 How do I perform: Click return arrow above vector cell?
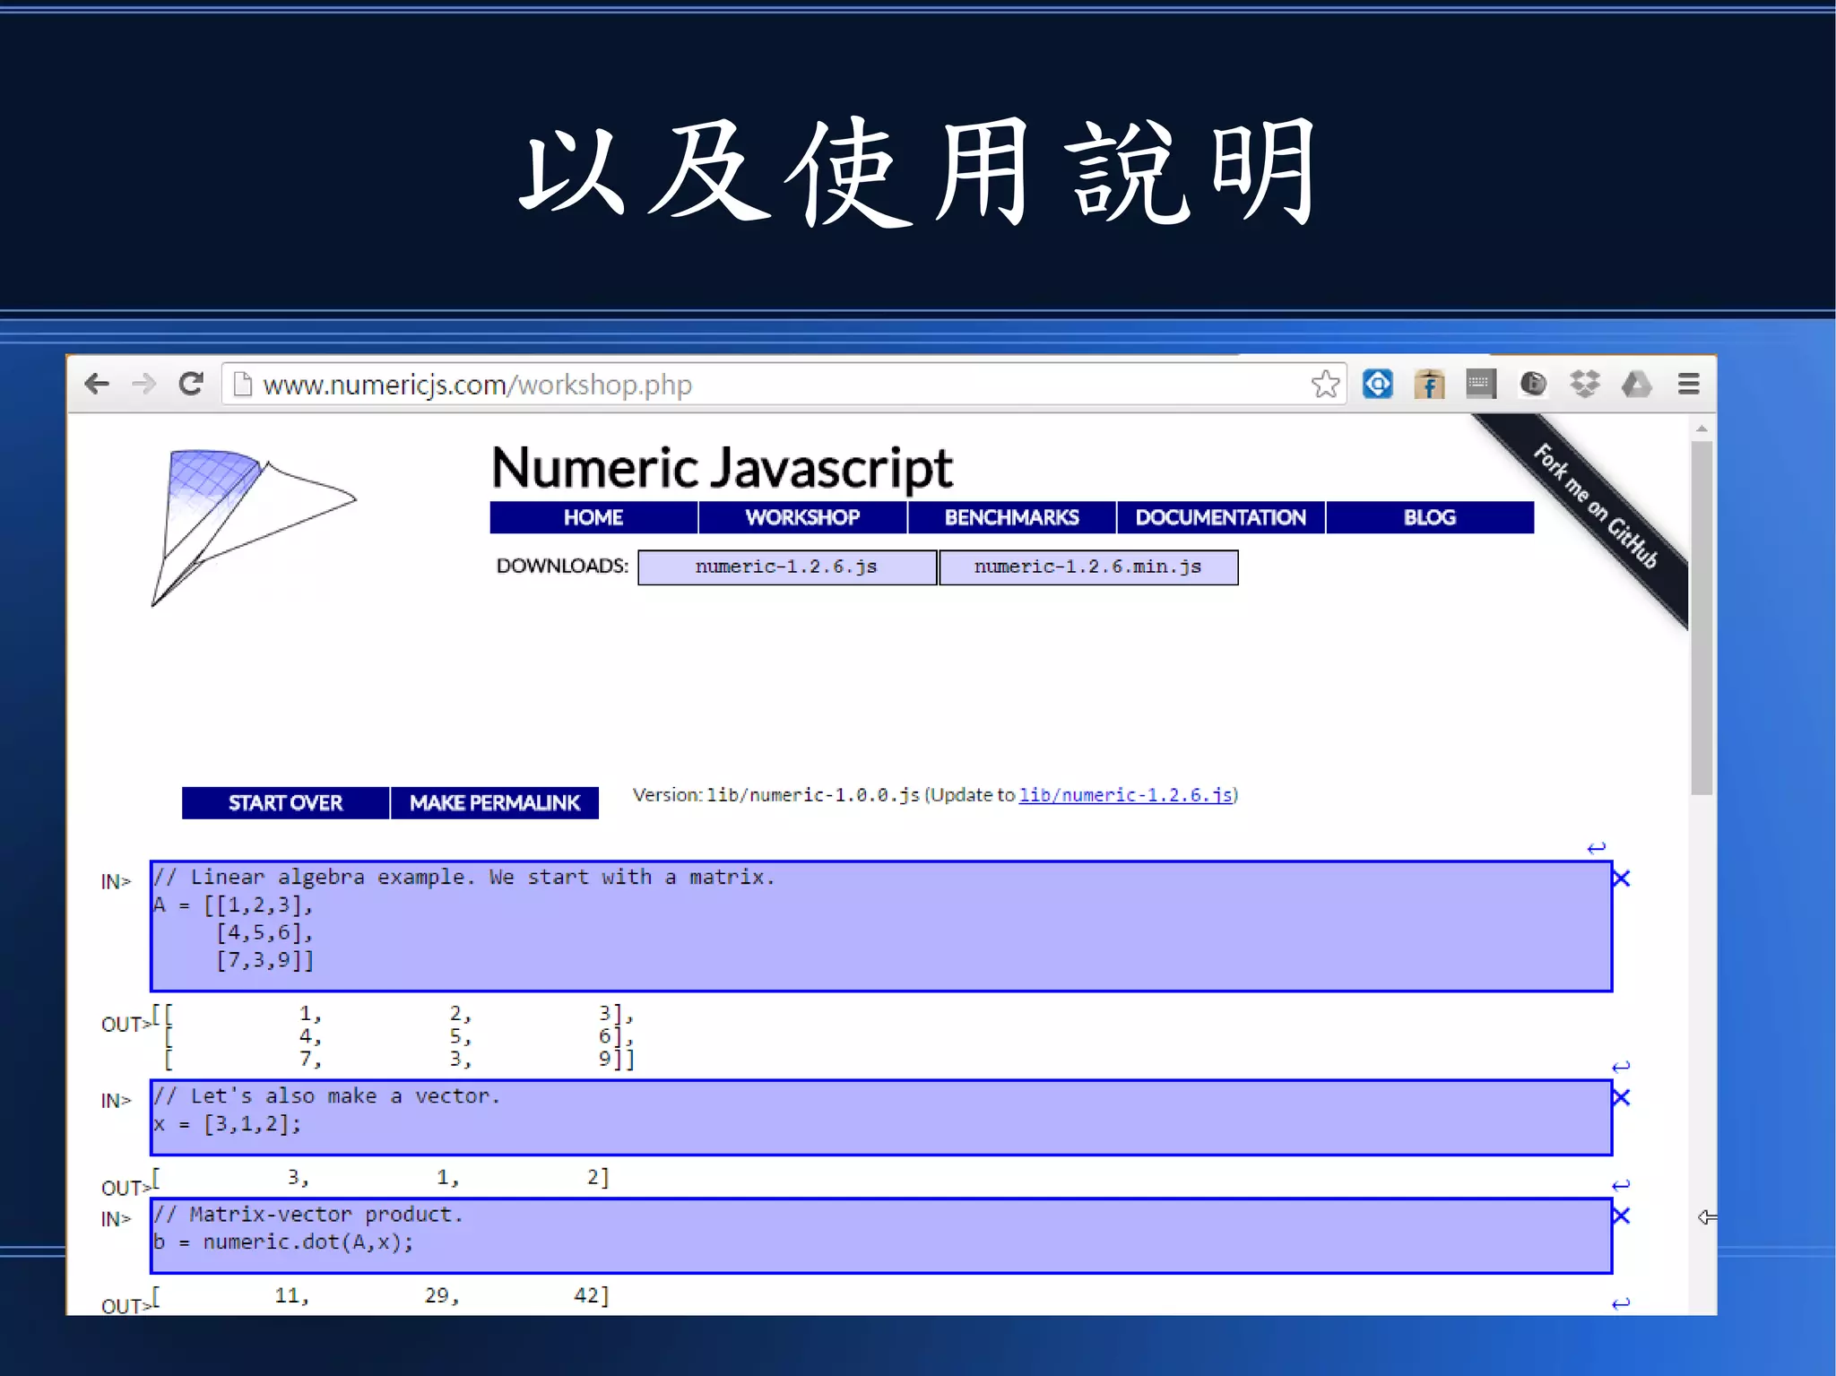coord(1621,1067)
